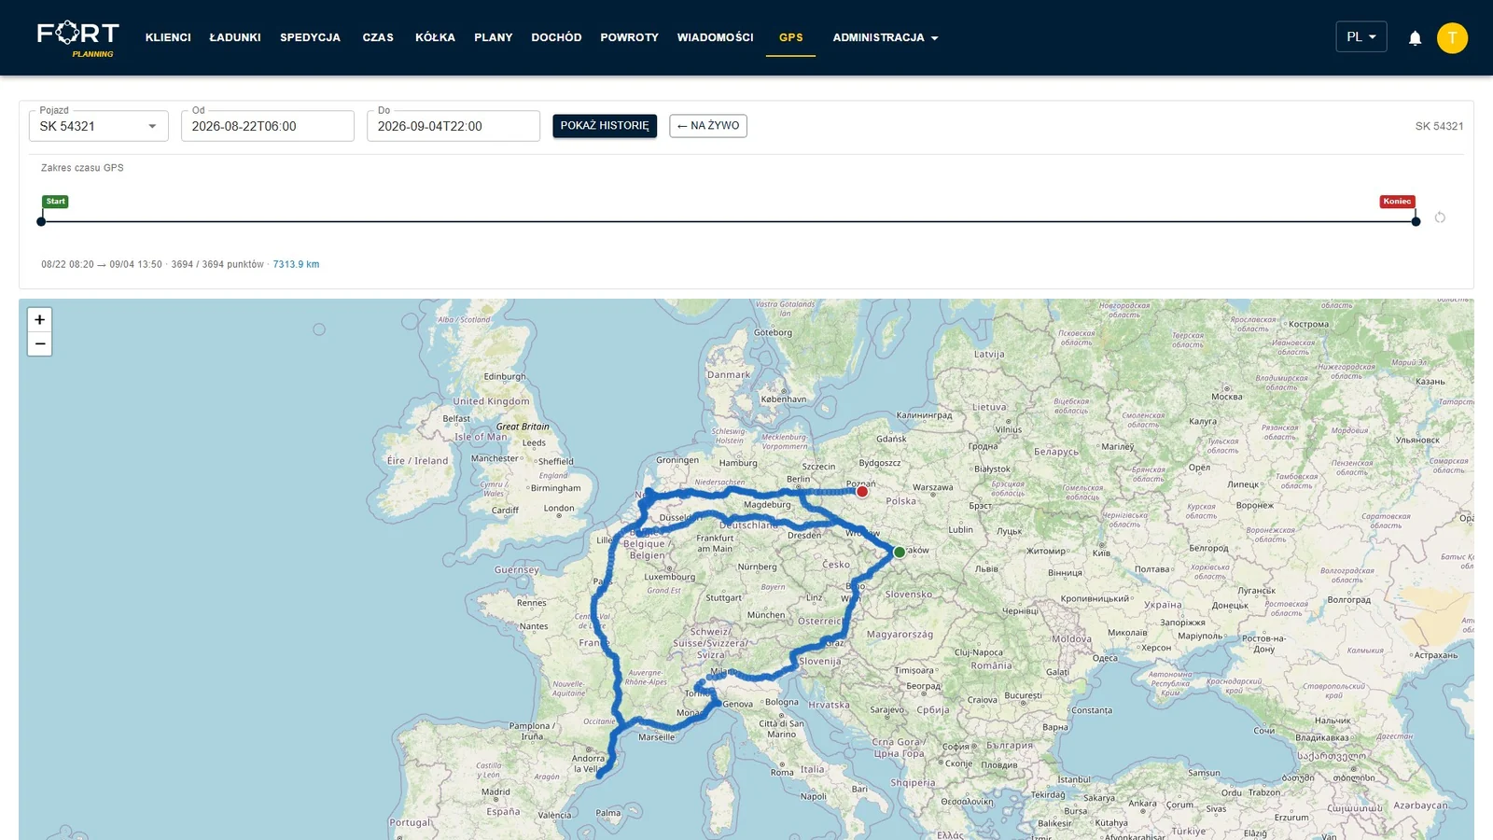The height and width of the screenshot is (840, 1493).
Task: Click the Pokaż historię button
Action: click(x=605, y=126)
